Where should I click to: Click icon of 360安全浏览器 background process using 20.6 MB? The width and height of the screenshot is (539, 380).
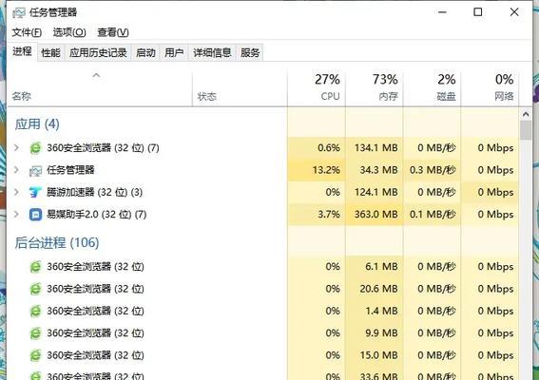(x=35, y=289)
